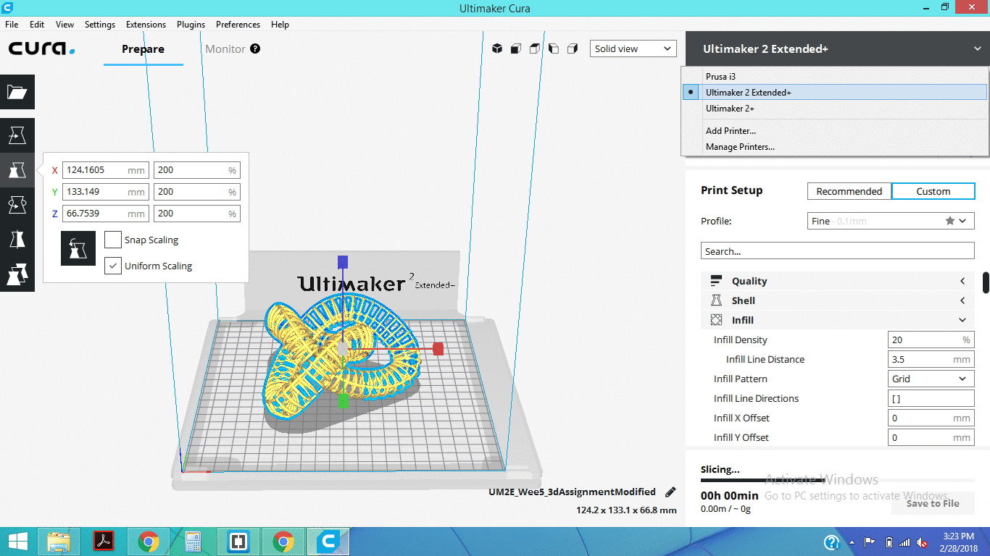Open Calculator from taskbar
The height and width of the screenshot is (556, 990).
pyautogui.click(x=194, y=541)
